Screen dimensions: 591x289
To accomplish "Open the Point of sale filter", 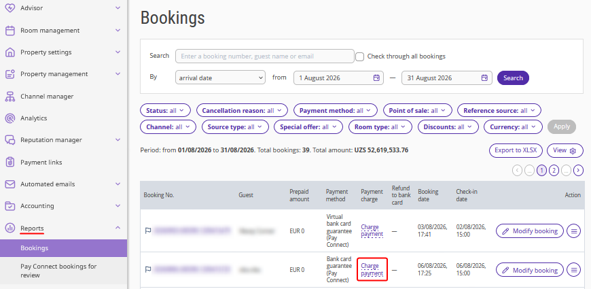I will coord(417,111).
